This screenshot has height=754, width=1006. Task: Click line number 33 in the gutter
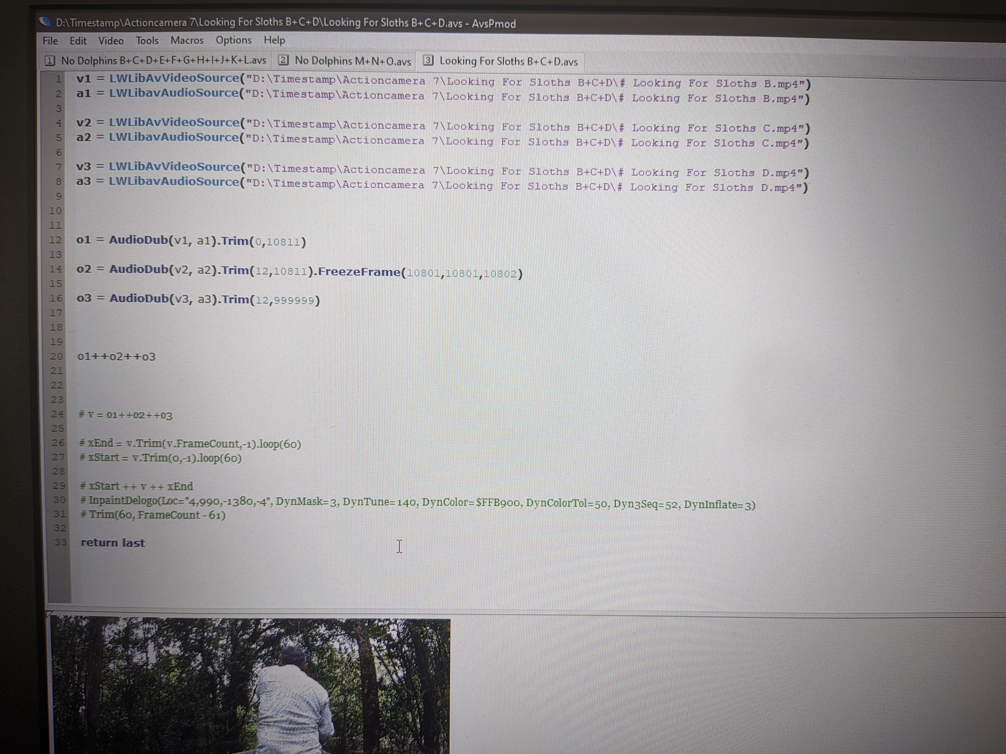coord(61,542)
